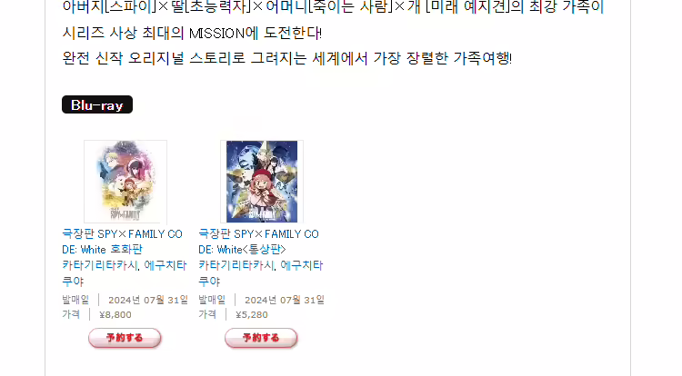Click the 가격 label under the 통상판 product
Image resolution: width=682 pixels, height=376 pixels.
point(207,315)
